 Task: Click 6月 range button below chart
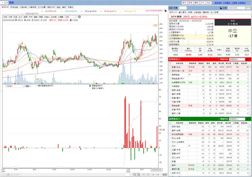tap(148, 175)
